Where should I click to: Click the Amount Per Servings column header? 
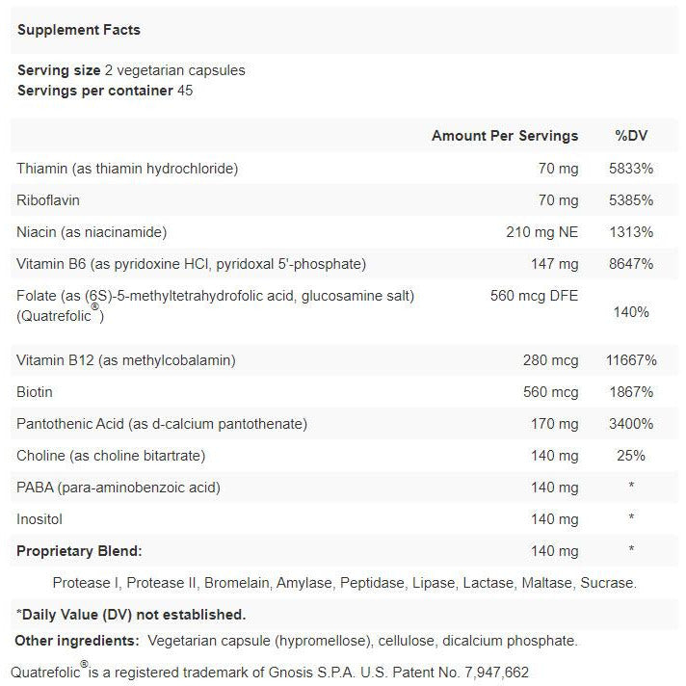(505, 136)
